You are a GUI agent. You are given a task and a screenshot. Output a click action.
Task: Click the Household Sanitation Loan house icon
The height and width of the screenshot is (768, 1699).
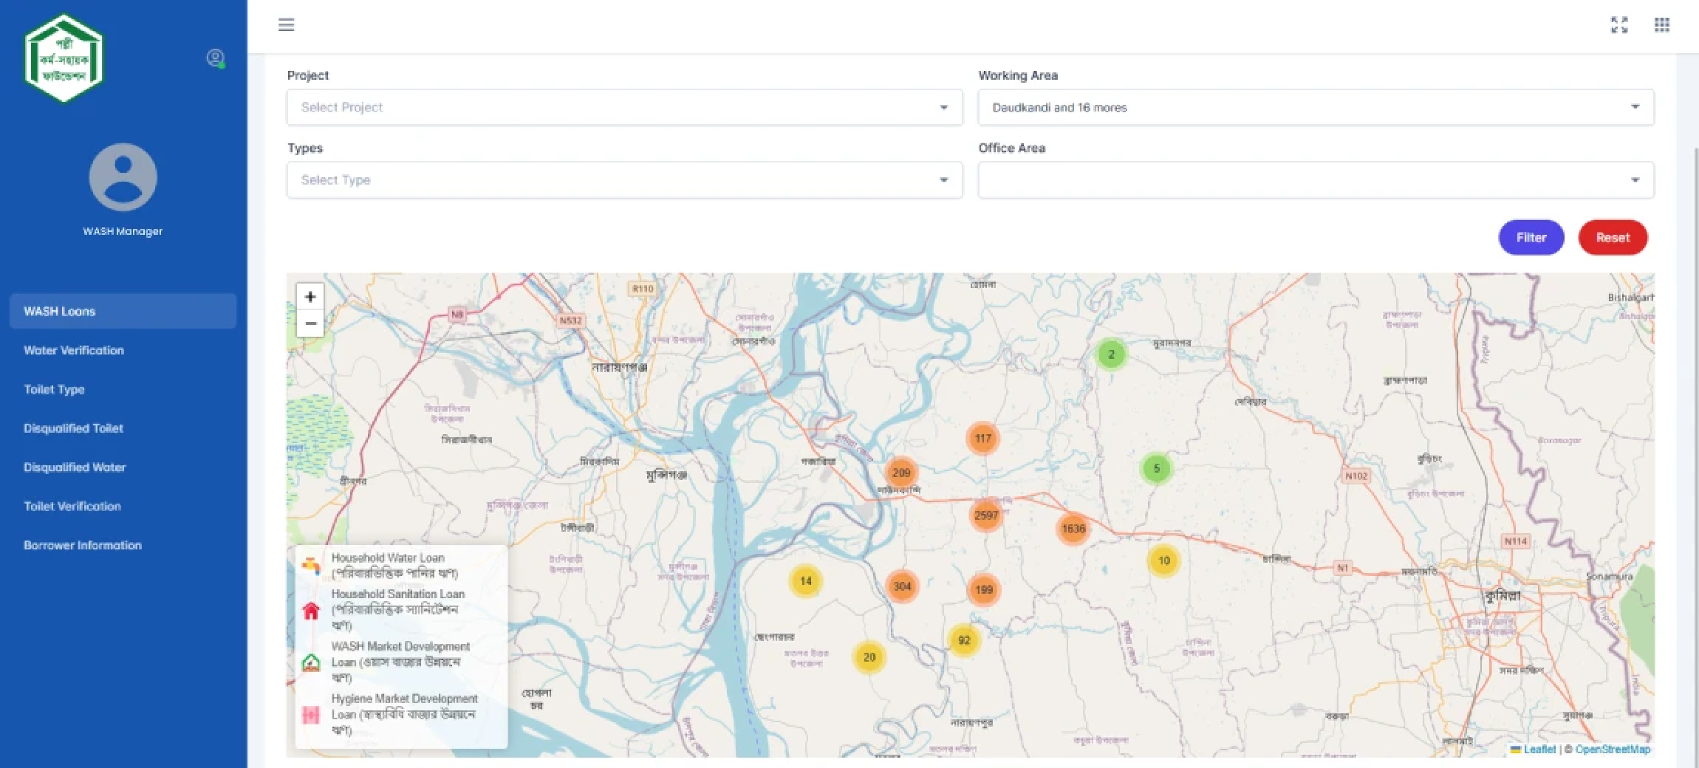(x=311, y=611)
